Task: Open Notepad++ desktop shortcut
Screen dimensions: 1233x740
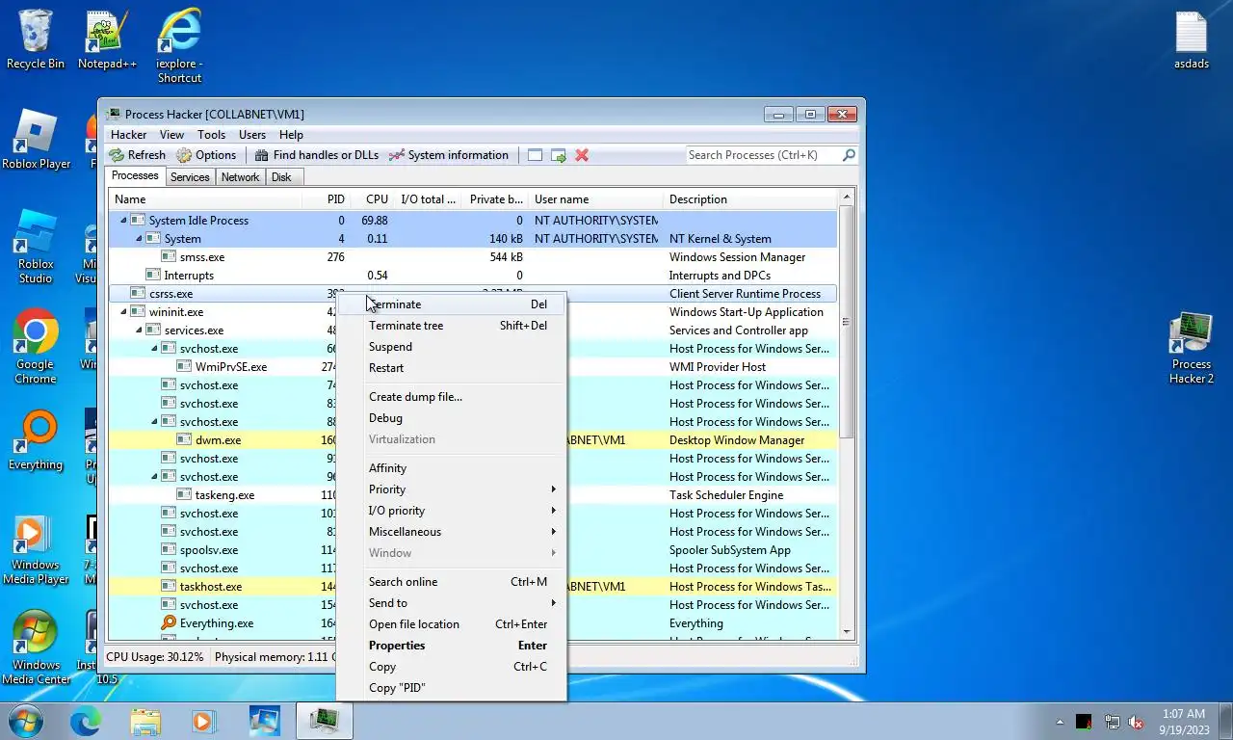Action: [107, 40]
